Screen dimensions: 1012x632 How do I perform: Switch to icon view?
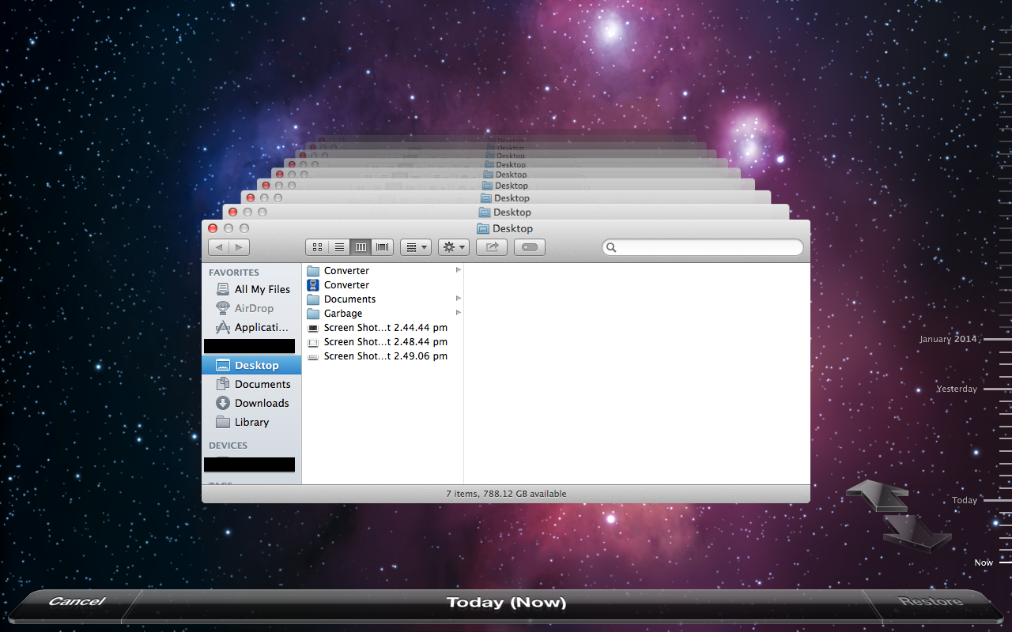317,247
